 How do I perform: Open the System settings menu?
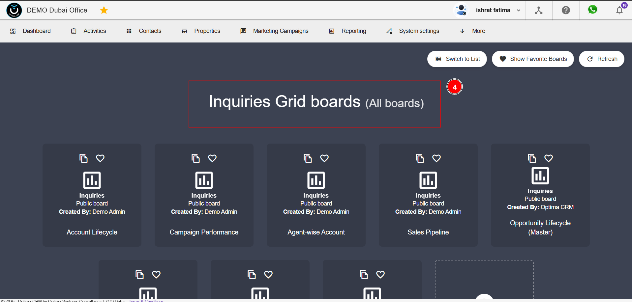[x=412, y=31]
